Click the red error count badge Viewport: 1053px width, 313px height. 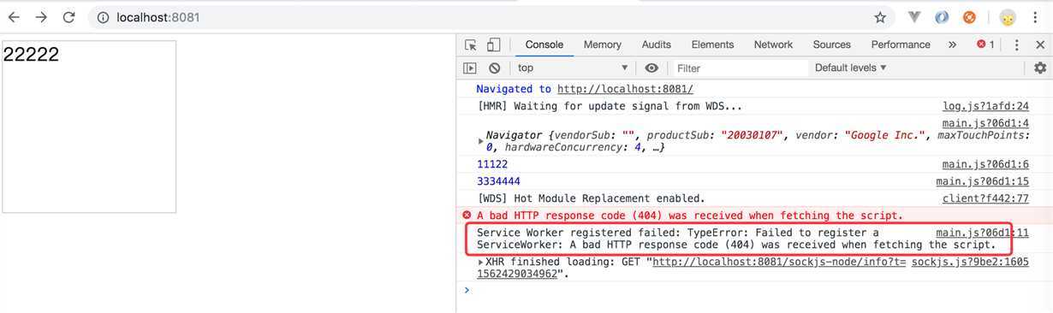pyautogui.click(x=986, y=44)
